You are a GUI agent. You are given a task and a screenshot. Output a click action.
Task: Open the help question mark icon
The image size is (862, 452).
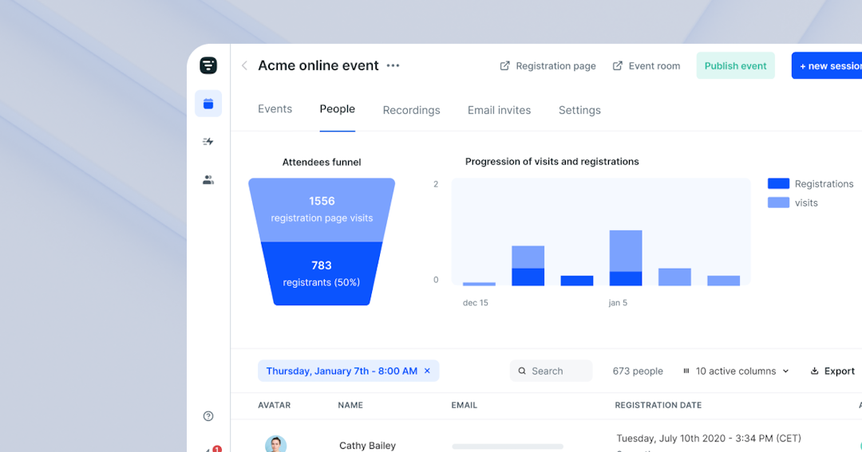[208, 416]
